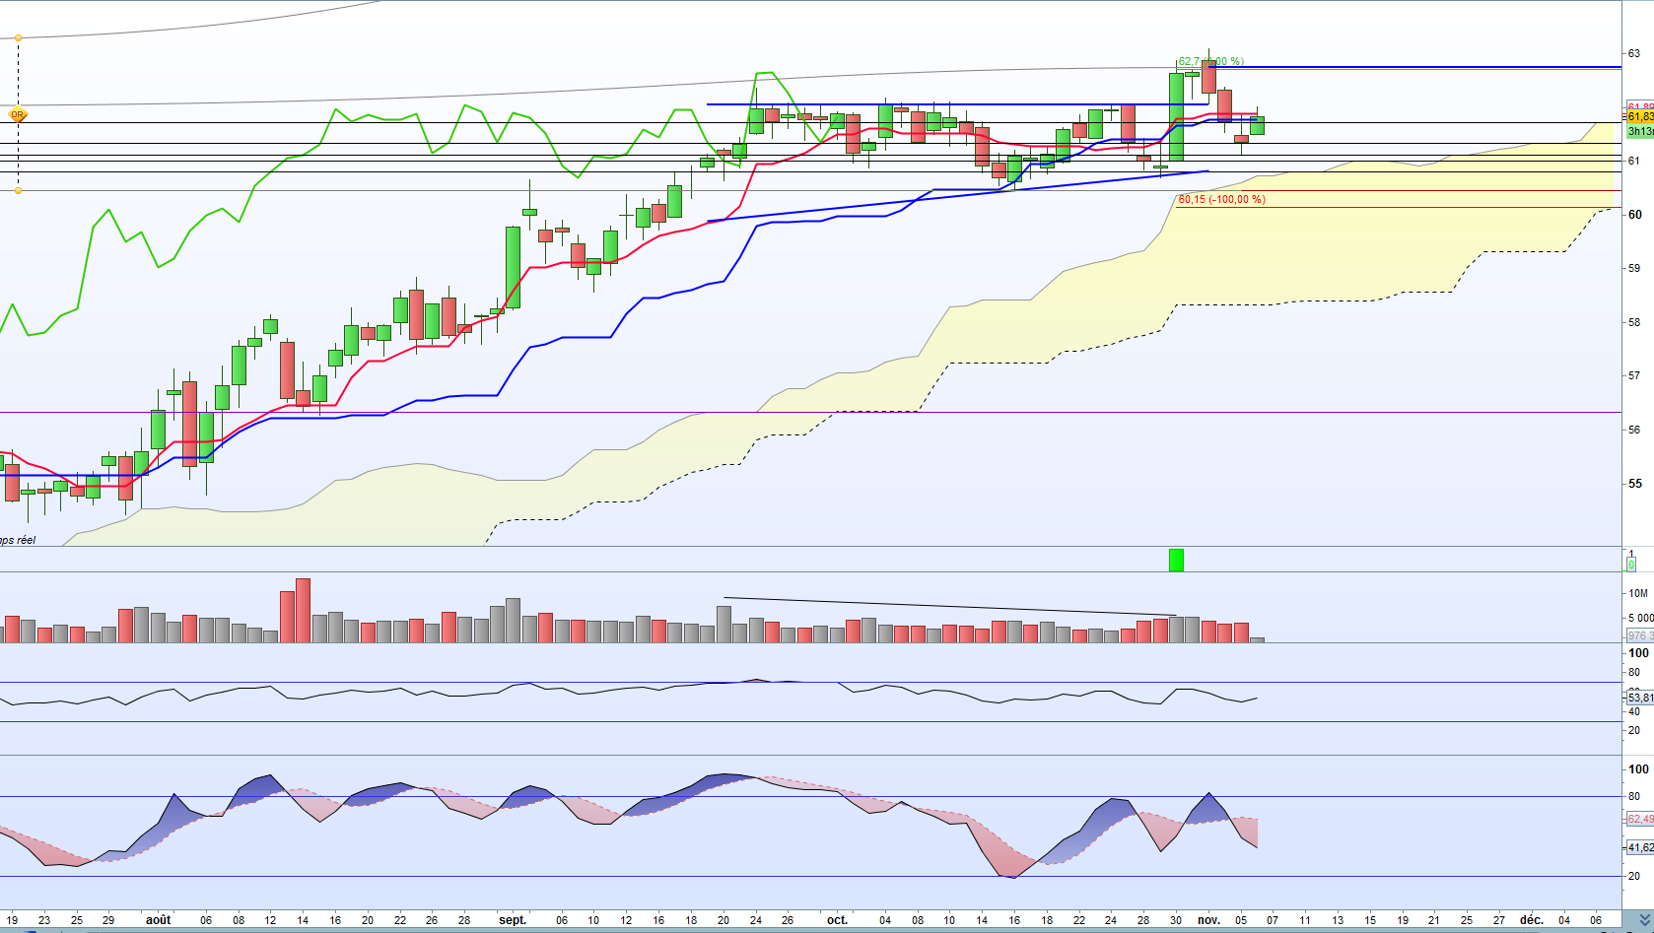The image size is (1654, 933).
Task: Click the nov. label on the time axis
Action: click(1208, 920)
